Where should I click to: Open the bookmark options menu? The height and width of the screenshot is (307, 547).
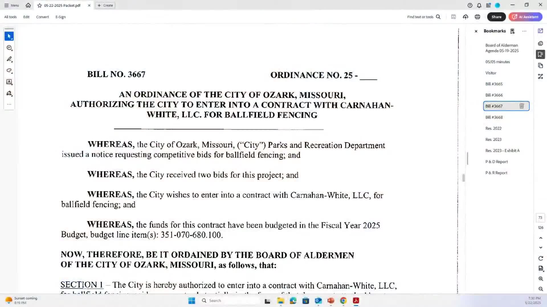point(524,31)
